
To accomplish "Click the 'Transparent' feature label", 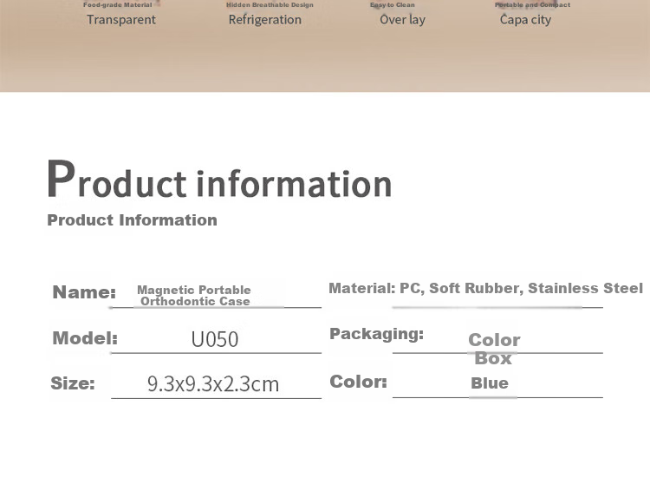I will point(121,19).
